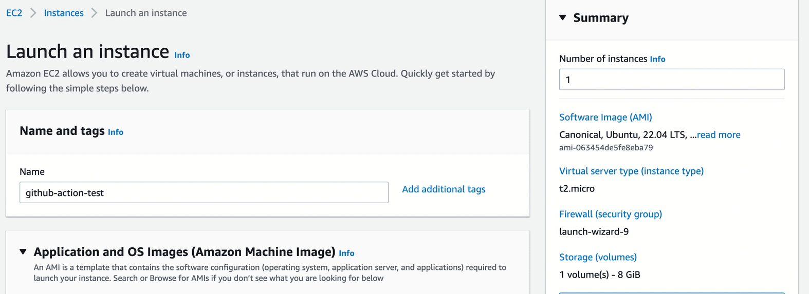The height and width of the screenshot is (294, 809).
Task: Select the current 'Launch an instance' breadcrumb
Action: point(146,13)
